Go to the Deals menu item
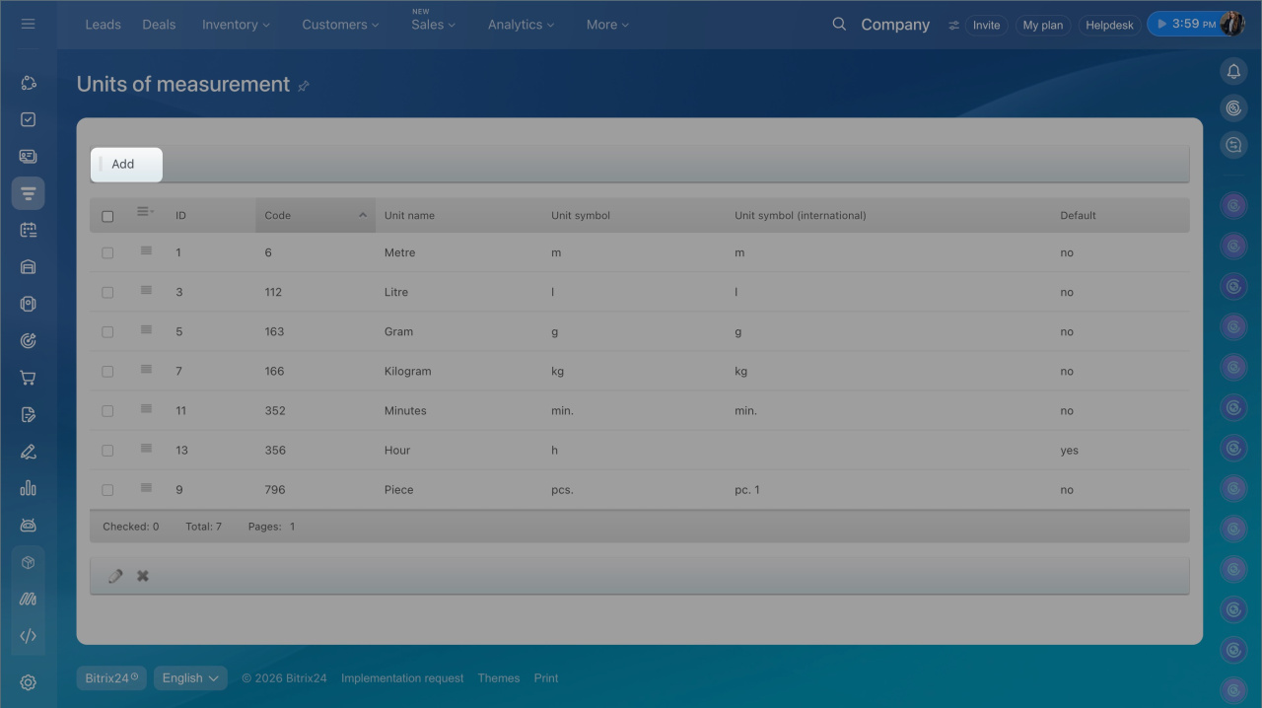This screenshot has width=1262, height=708. (x=159, y=25)
